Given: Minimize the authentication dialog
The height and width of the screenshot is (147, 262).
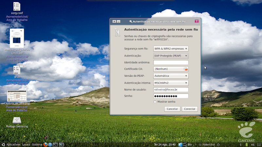Looking at the screenshot, I should coord(119,22).
